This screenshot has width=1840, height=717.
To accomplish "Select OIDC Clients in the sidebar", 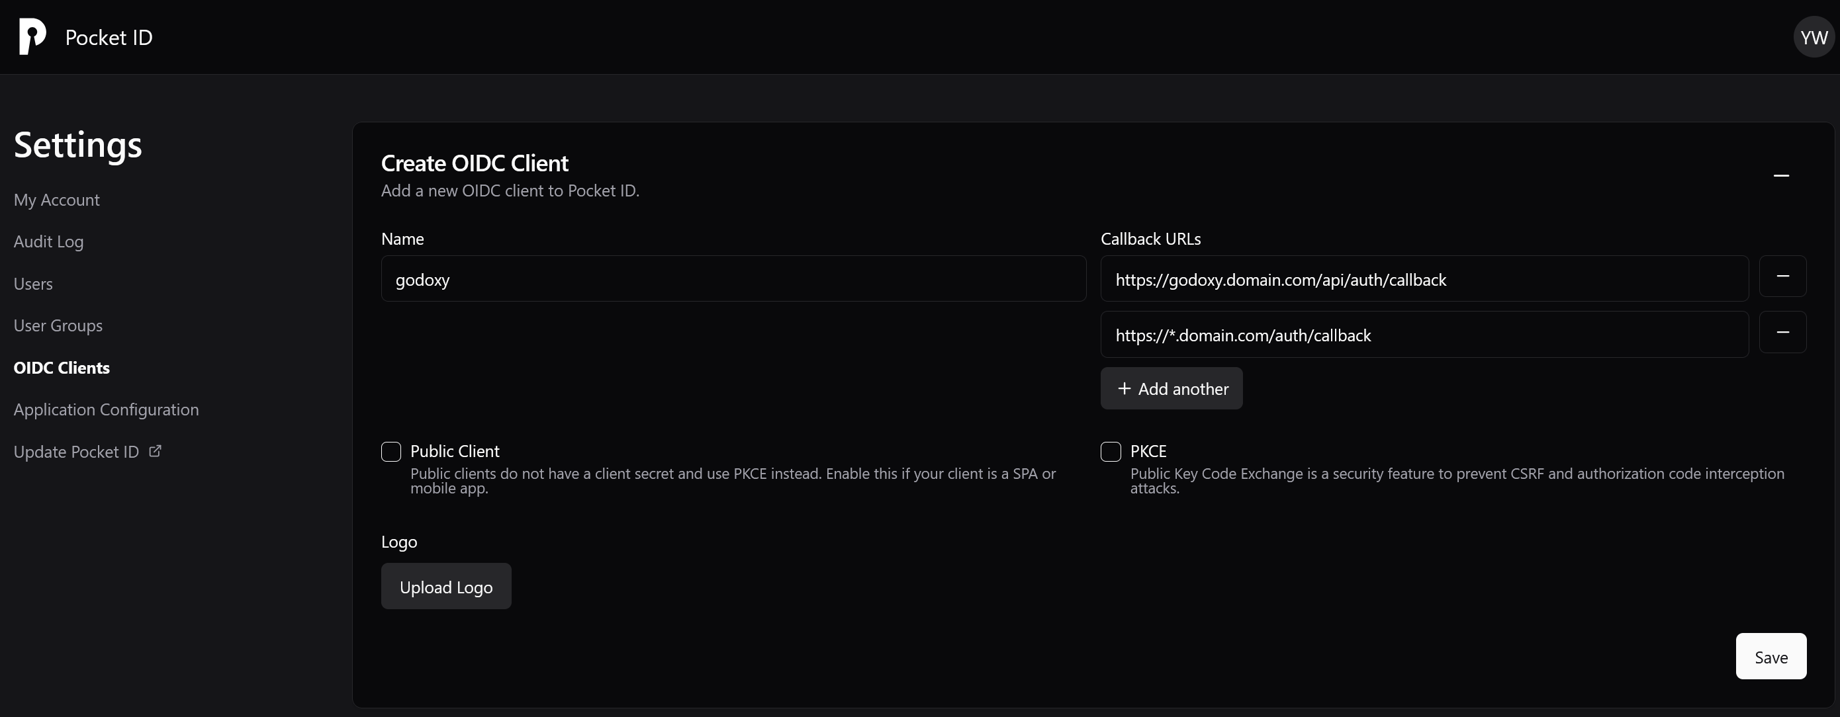I will click(62, 368).
